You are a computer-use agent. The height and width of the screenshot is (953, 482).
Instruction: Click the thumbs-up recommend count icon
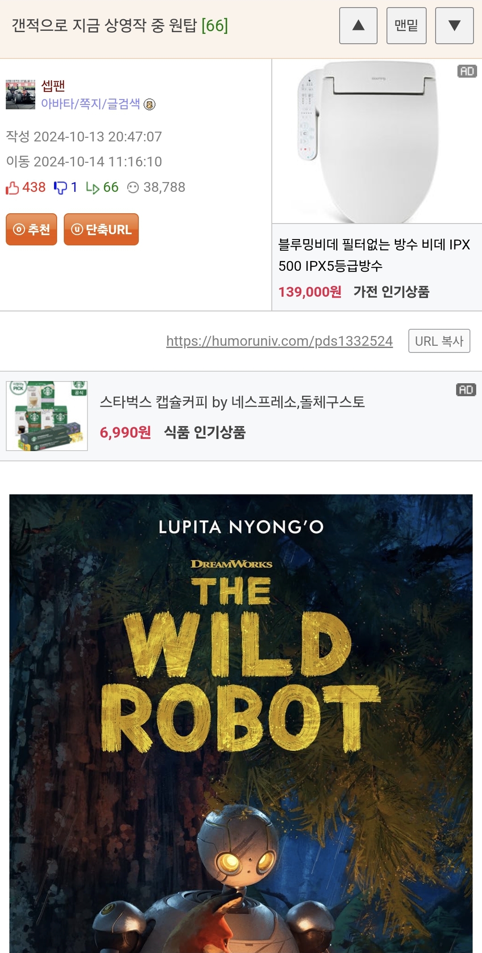[x=12, y=187]
